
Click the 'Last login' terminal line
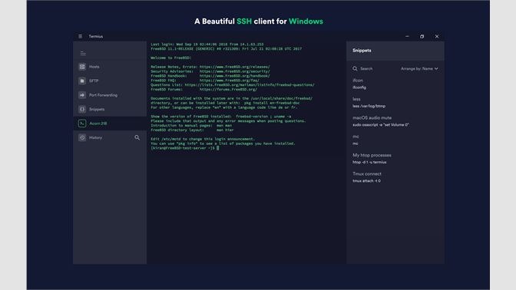(207, 44)
